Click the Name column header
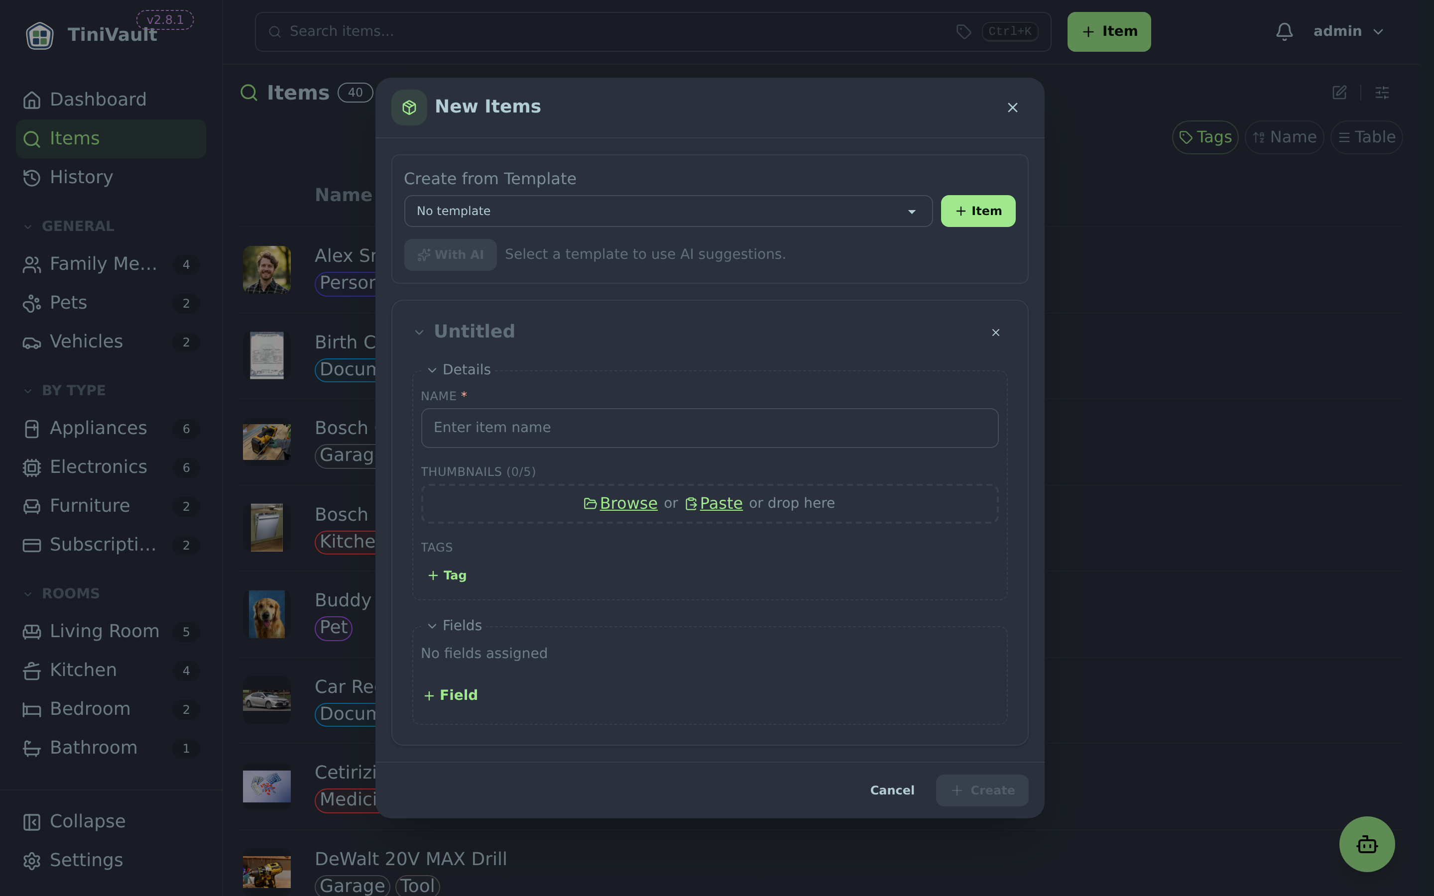 pos(344,196)
